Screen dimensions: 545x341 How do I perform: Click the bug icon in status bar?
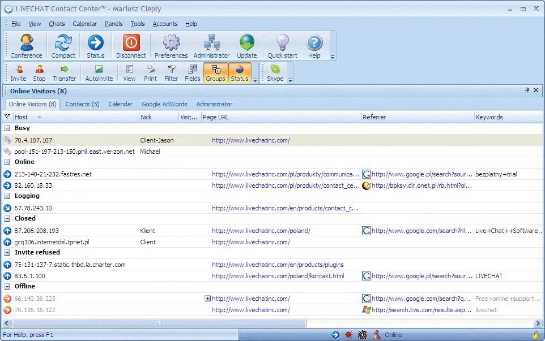pyautogui.click(x=348, y=335)
